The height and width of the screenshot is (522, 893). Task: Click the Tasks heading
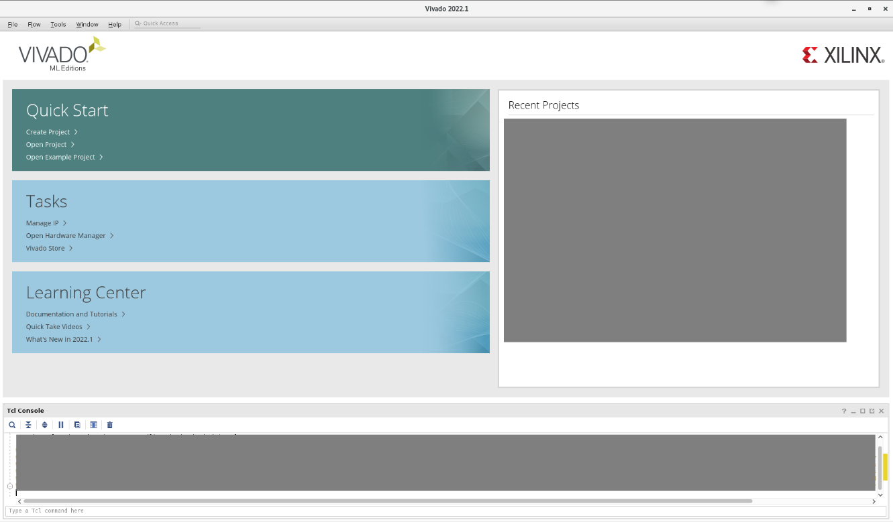click(47, 202)
